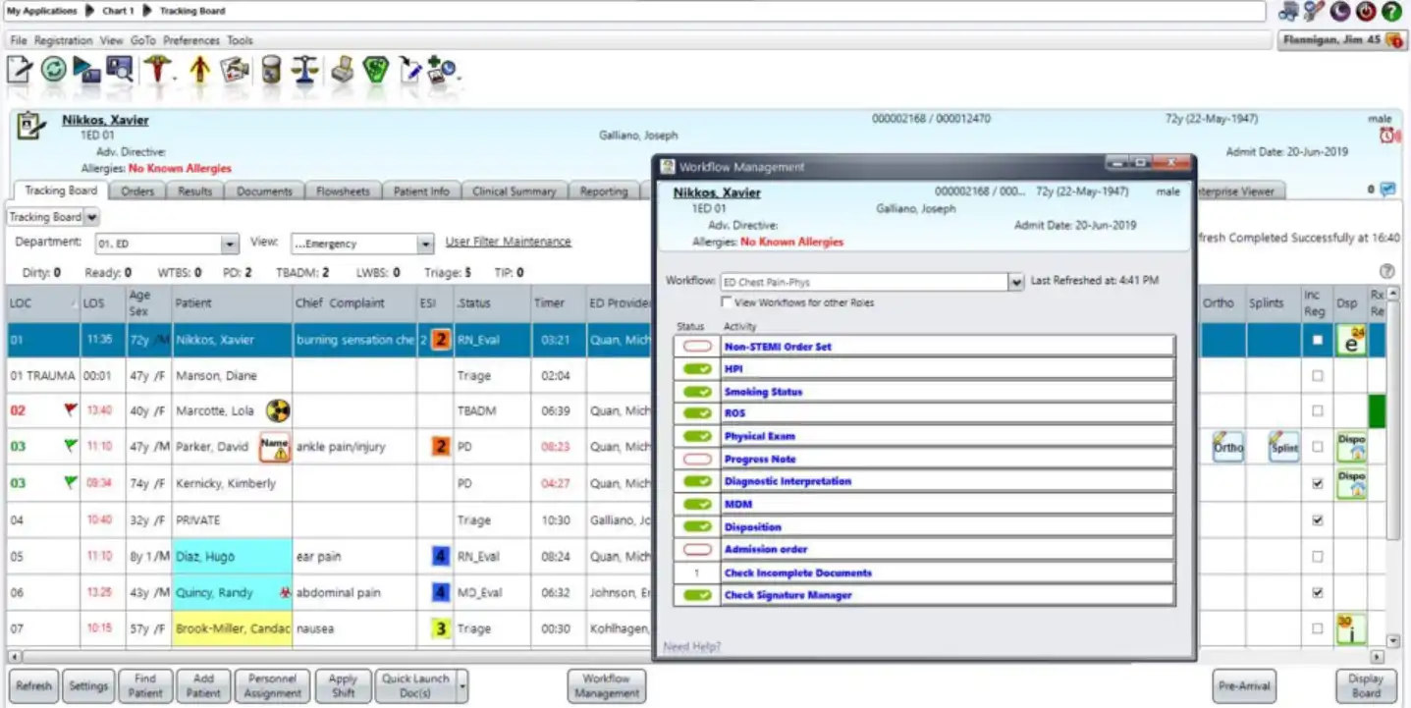The image size is (1411, 708).
Task: Click the caduceus medical symbol toolbar icon
Action: [155, 71]
